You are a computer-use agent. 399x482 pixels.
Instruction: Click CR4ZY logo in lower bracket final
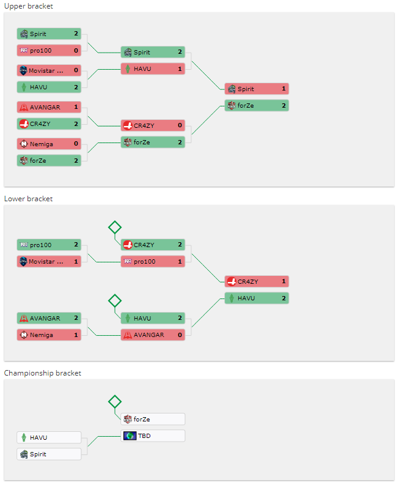[232, 281]
